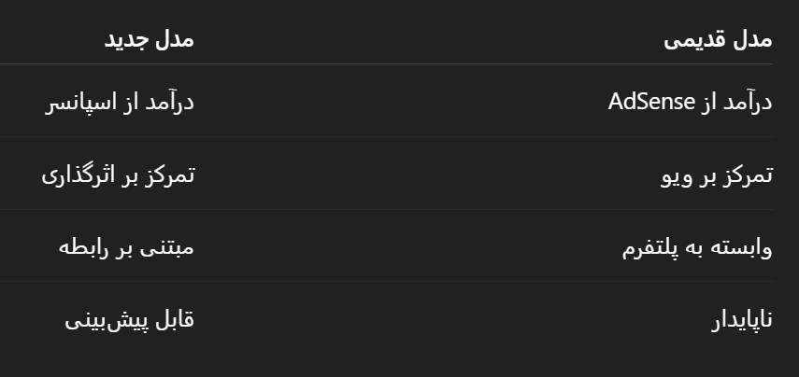Click the 'مدل جدید' column header
799x377 pixels.
click(148, 40)
